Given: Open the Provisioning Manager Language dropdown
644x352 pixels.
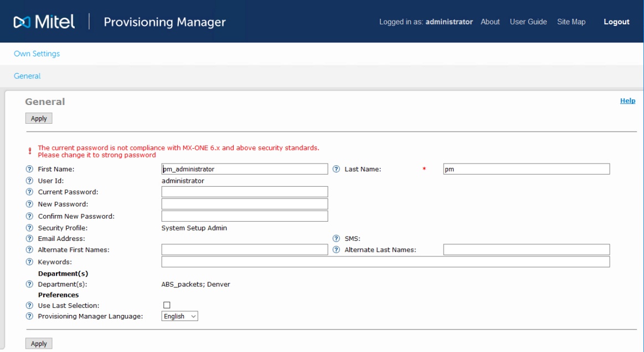Looking at the screenshot, I should coord(180,317).
